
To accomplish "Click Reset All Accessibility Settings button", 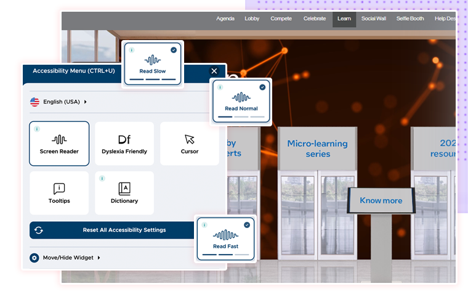I will 124,230.
